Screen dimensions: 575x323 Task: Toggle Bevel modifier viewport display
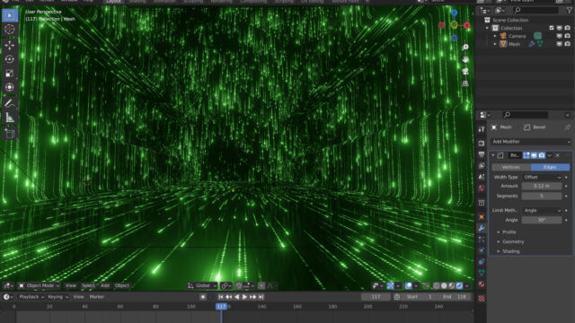(534, 155)
